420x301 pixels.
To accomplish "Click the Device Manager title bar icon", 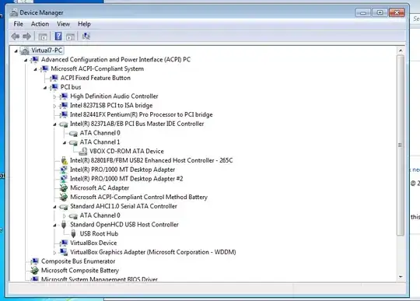I will coord(14,12).
